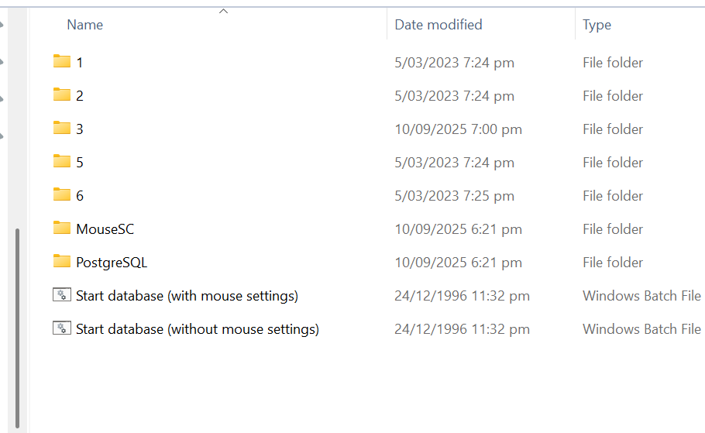Click the 'without mouse settings' batch file icon

(x=62, y=328)
